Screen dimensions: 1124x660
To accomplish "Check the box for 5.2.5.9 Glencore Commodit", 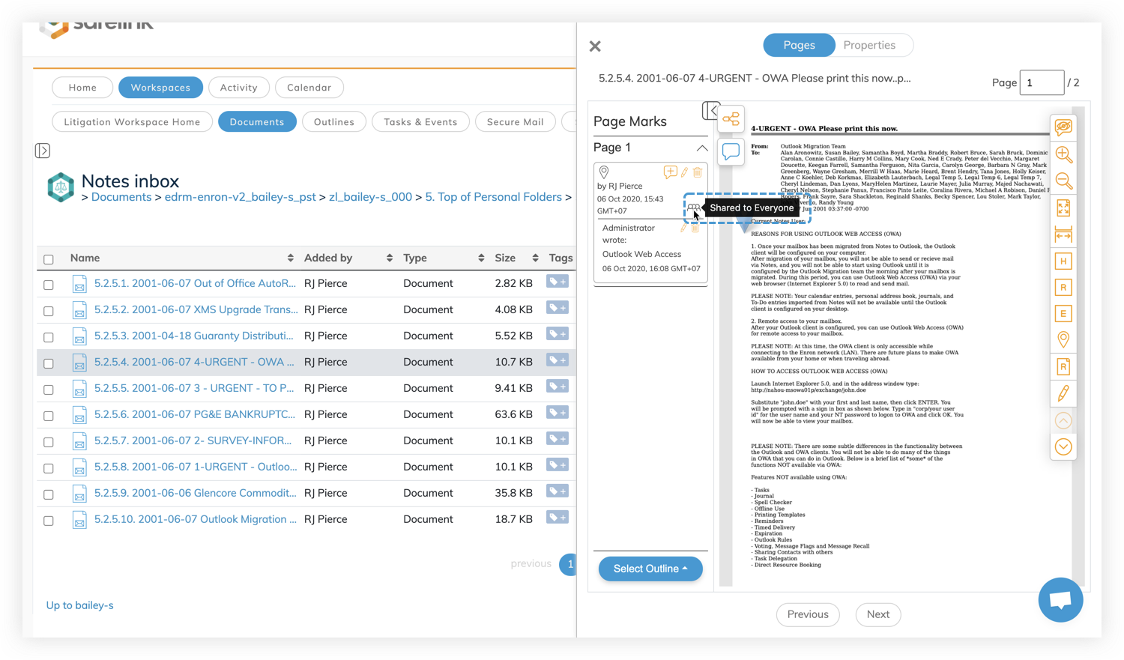I will point(49,494).
